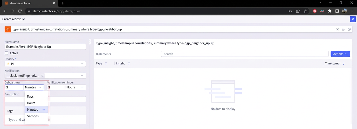The image size is (357, 129).
Task: Open tab search chevron in title bar
Action: point(320,3)
